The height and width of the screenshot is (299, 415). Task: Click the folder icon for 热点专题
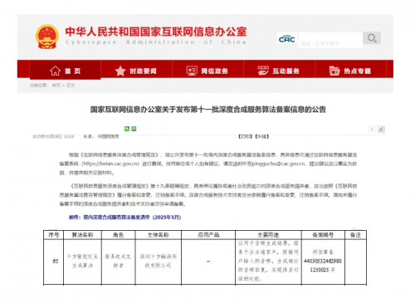[x=334, y=71]
